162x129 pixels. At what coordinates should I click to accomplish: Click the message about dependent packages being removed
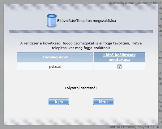point(81,45)
